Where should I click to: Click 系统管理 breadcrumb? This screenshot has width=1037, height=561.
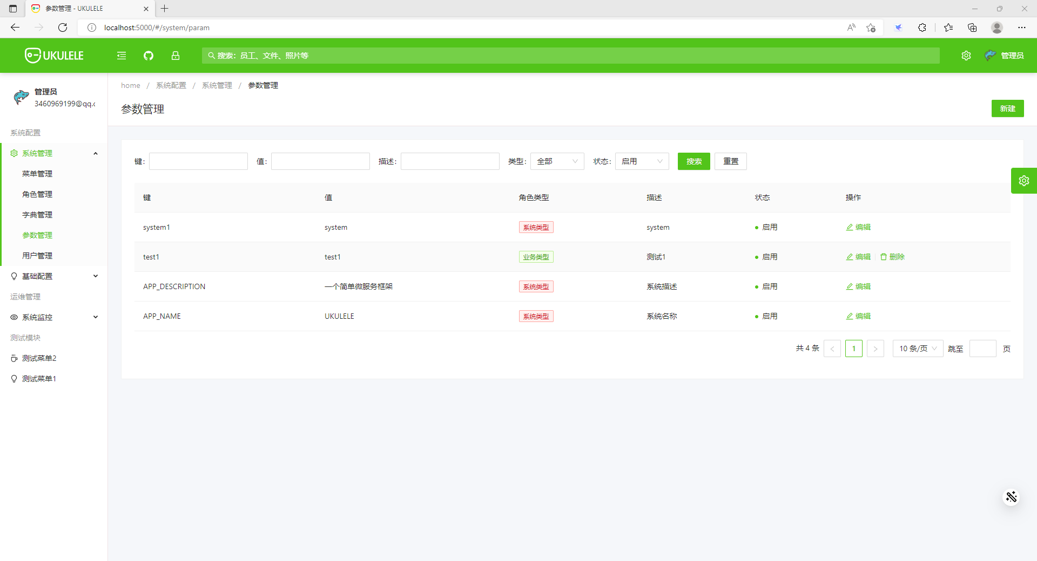pyautogui.click(x=217, y=85)
